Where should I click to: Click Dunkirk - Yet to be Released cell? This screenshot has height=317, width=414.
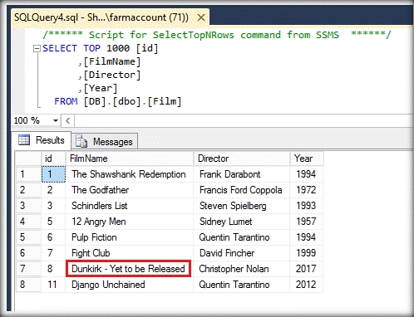[x=129, y=269]
